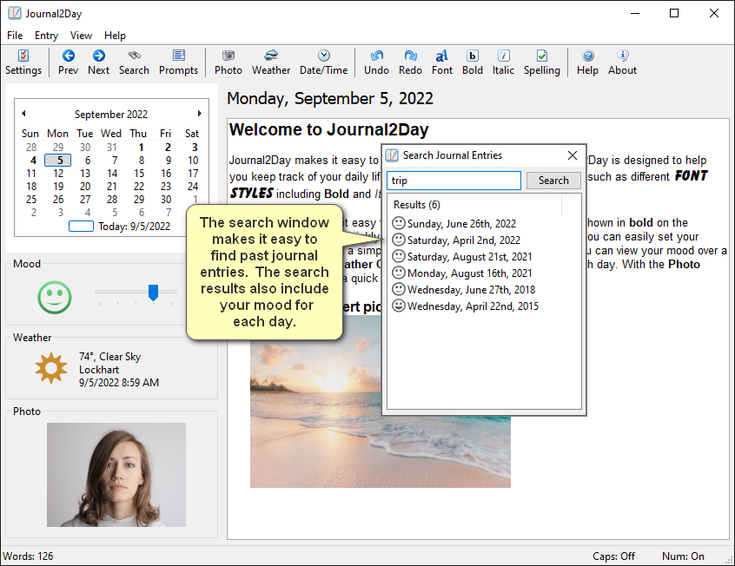
Task: Close the Search Journal Entries window
Action: pos(573,155)
